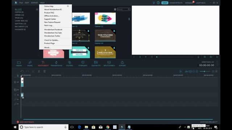This screenshot has height=130, width=232.
Task: Click the zoom out minus icon on timeline
Action: pyautogui.click(x=193, y=71)
